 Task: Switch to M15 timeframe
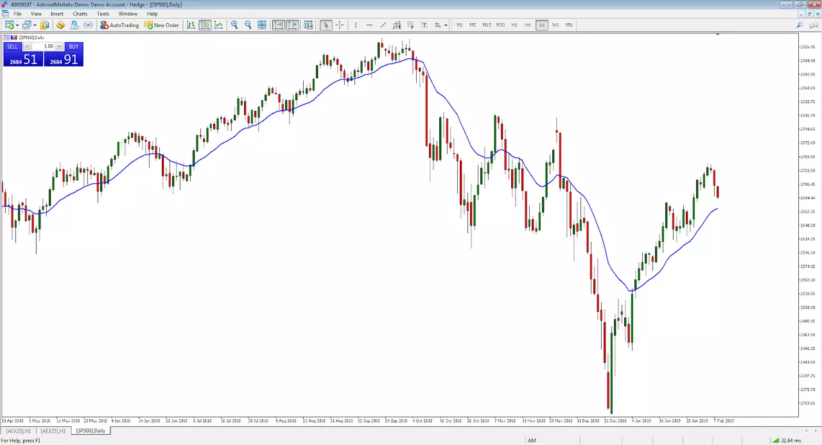pos(487,25)
